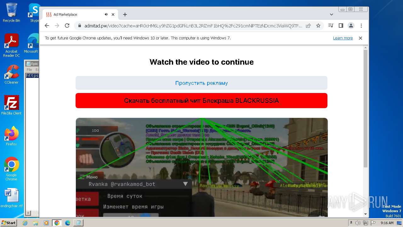The height and width of the screenshot is (227, 403).
Task: Open the Chrome three-dot menu
Action: click(361, 26)
